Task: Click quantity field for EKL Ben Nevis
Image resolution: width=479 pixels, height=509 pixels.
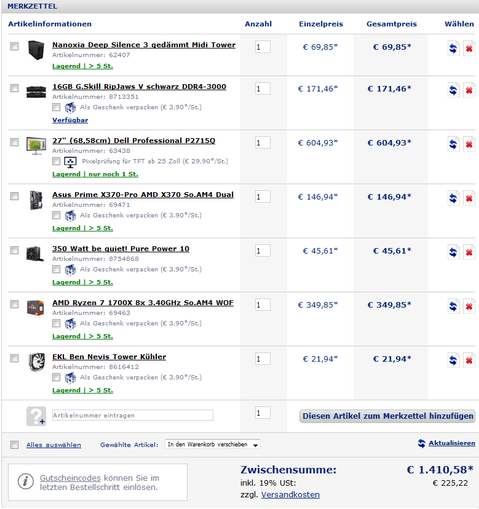Action: [x=263, y=359]
